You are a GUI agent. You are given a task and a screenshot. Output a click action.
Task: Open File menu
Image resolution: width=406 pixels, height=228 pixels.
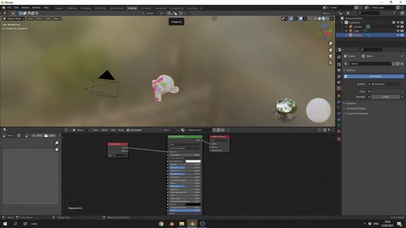click(10, 8)
